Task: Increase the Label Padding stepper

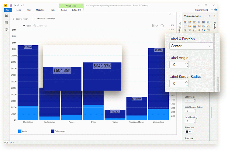Action: (x=195, y=120)
